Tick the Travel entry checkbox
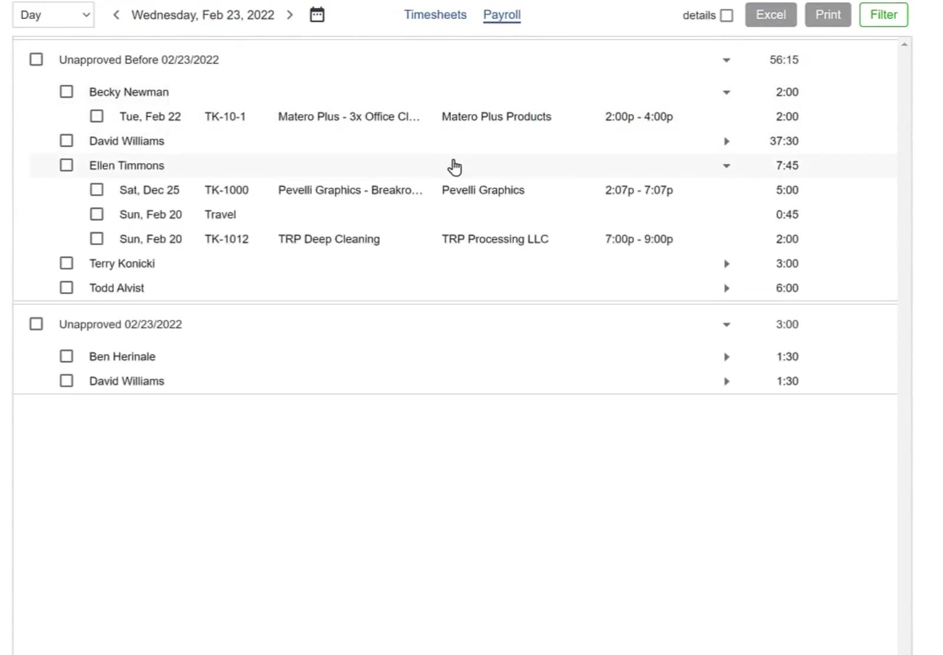This screenshot has width=943, height=655. point(97,214)
